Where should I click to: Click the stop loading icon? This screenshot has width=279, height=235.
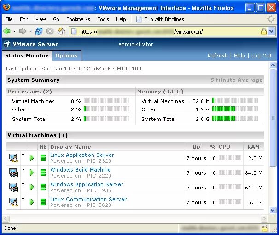click(50, 31)
